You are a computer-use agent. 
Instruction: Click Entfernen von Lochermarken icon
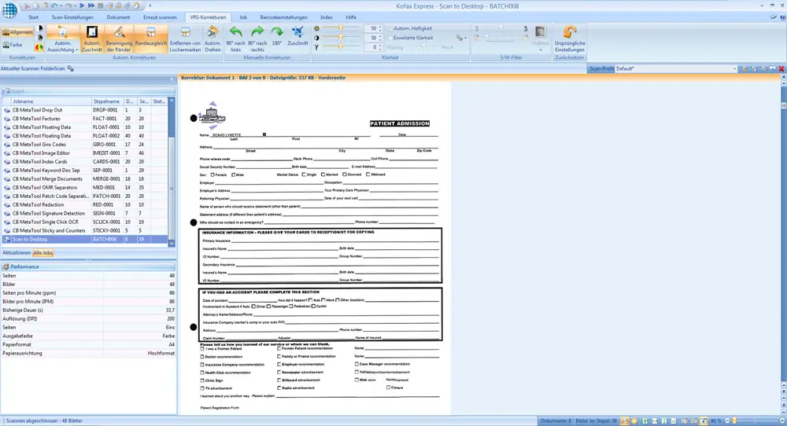click(185, 32)
